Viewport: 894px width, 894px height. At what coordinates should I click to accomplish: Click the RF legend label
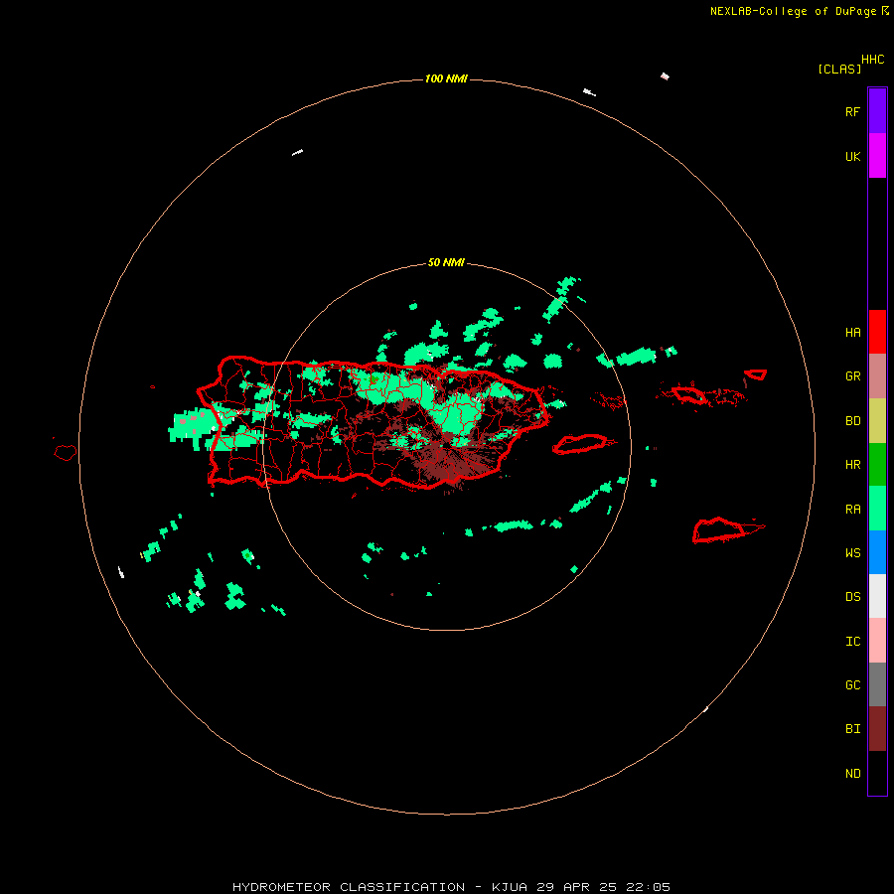852,111
